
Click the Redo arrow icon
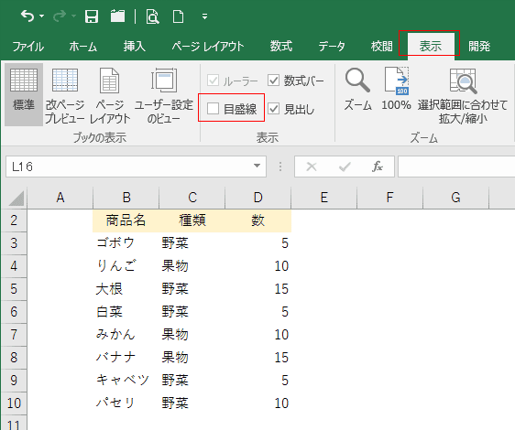coord(60,16)
